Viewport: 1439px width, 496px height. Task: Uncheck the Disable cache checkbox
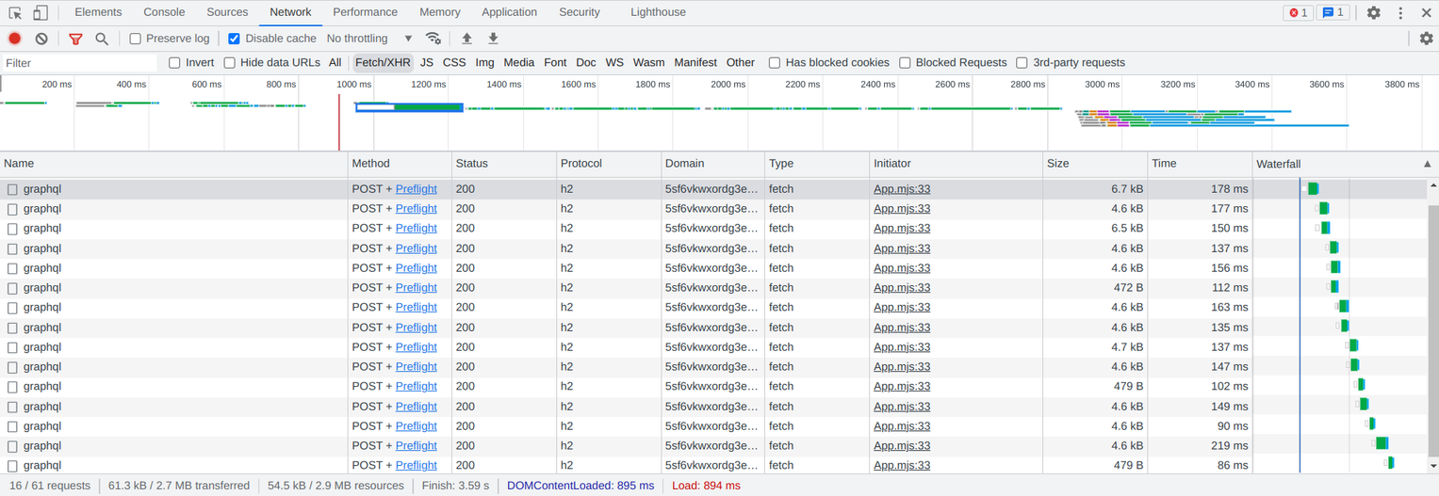coord(235,39)
